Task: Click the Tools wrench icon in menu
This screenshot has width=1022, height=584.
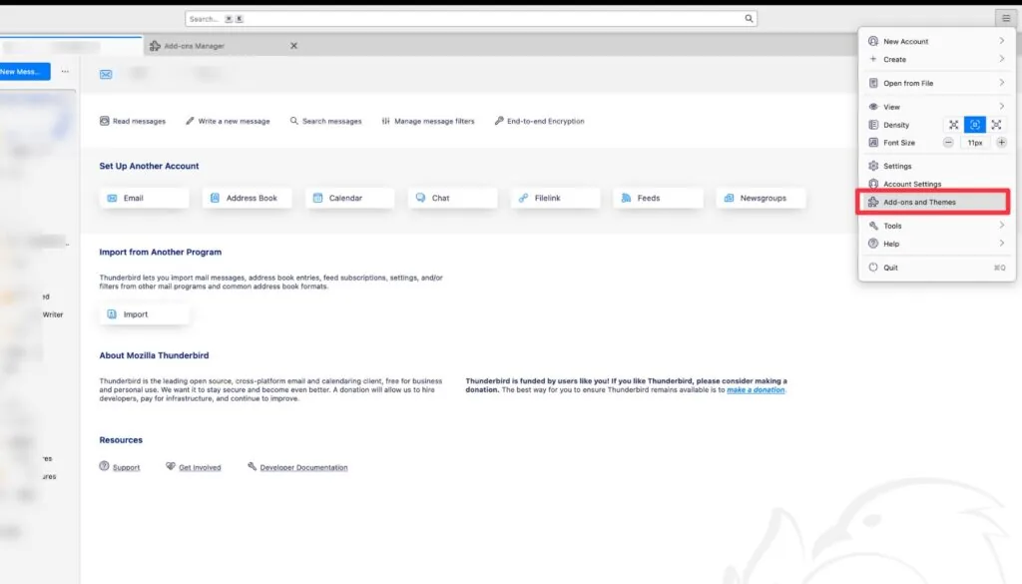Action: click(873, 226)
